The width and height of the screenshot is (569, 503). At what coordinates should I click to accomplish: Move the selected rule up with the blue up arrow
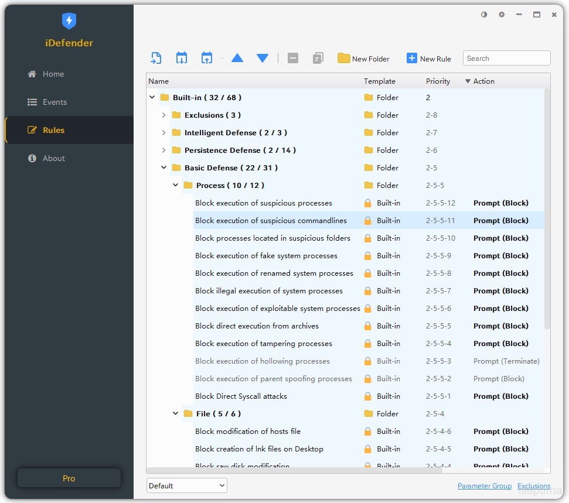click(237, 58)
